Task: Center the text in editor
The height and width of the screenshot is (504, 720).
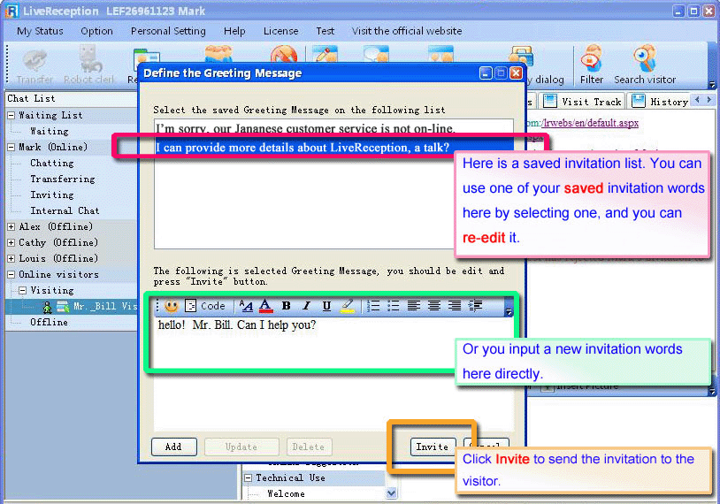Action: point(434,306)
